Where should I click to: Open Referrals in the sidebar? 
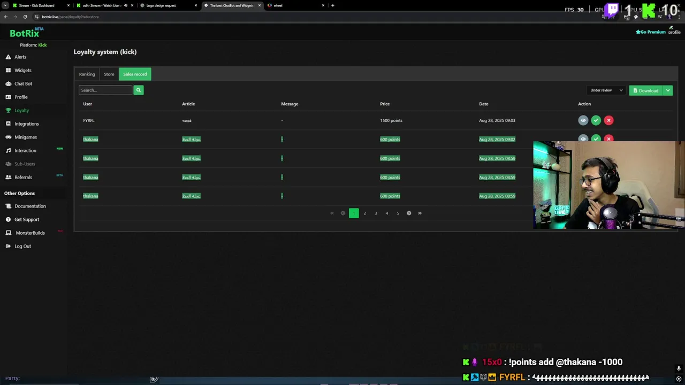point(23,177)
